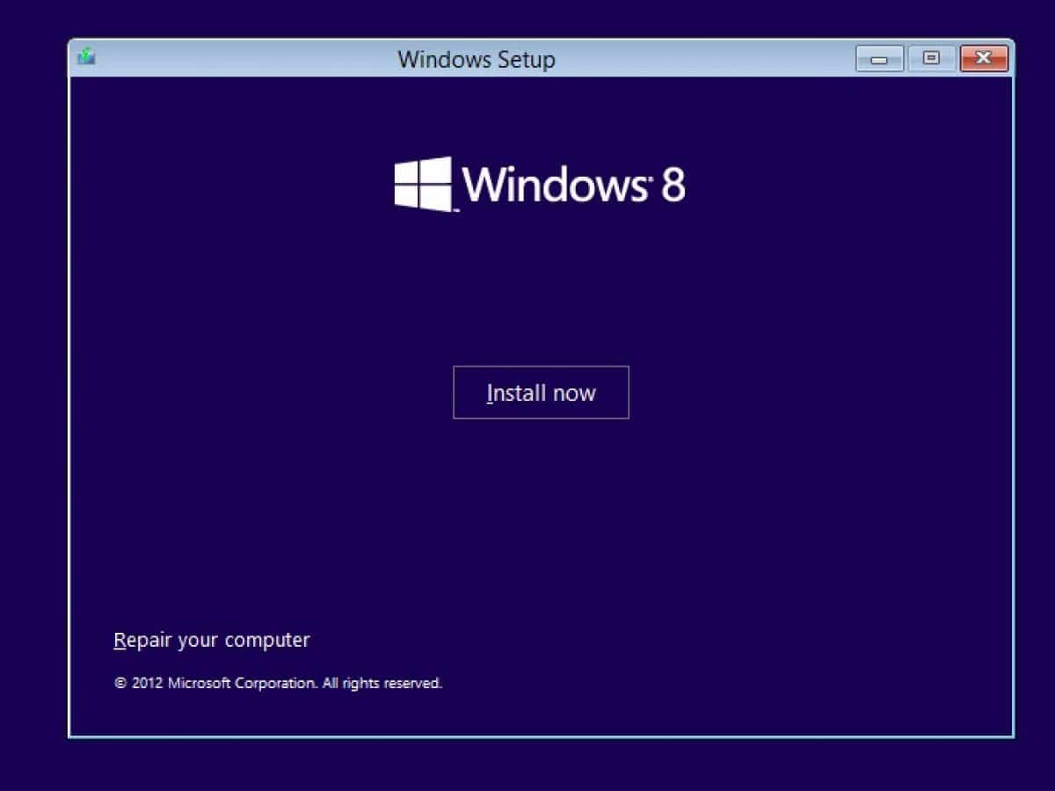This screenshot has height=791, width=1055.
Task: Click the Windows Setup title text
Action: click(x=477, y=60)
